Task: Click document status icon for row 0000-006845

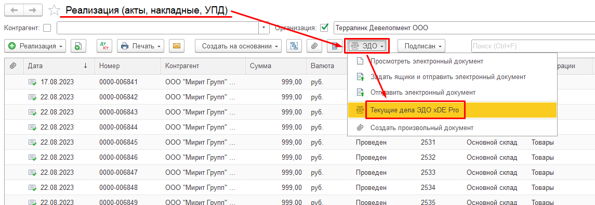Action: coord(32,143)
